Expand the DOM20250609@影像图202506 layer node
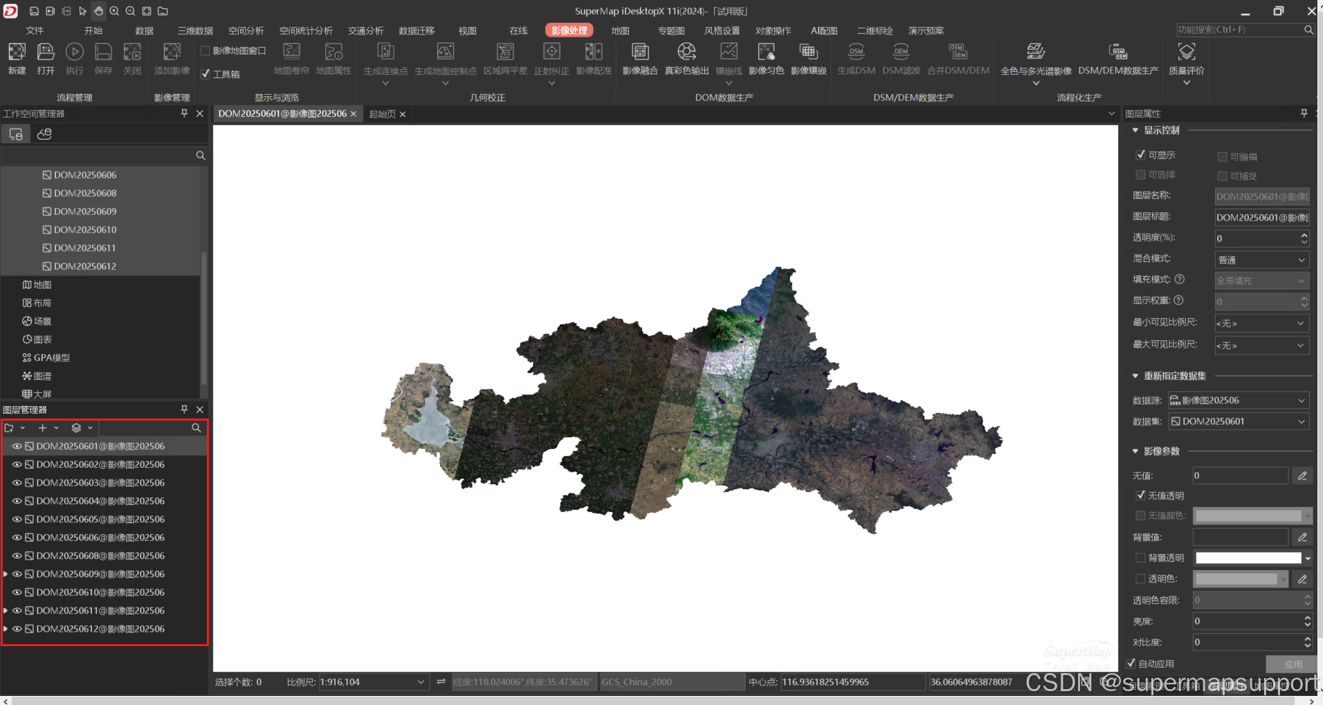This screenshot has width=1323, height=705. 6,574
